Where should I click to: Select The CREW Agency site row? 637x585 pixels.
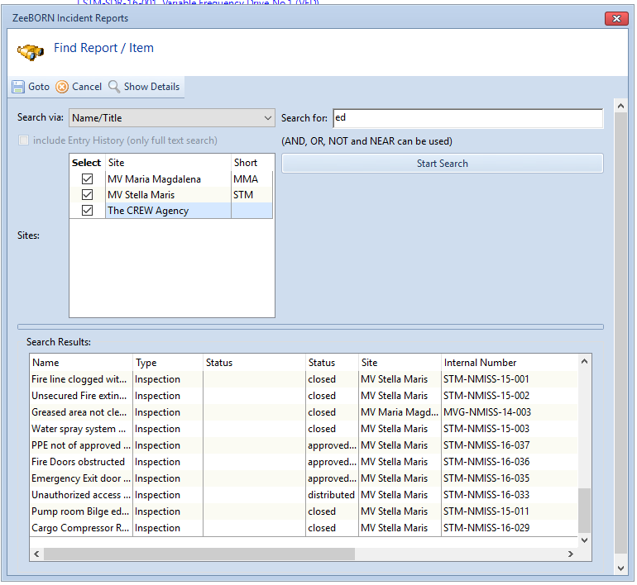click(171, 211)
